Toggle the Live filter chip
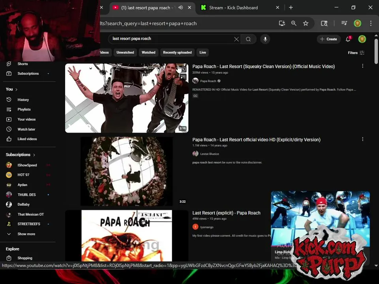 point(203,52)
